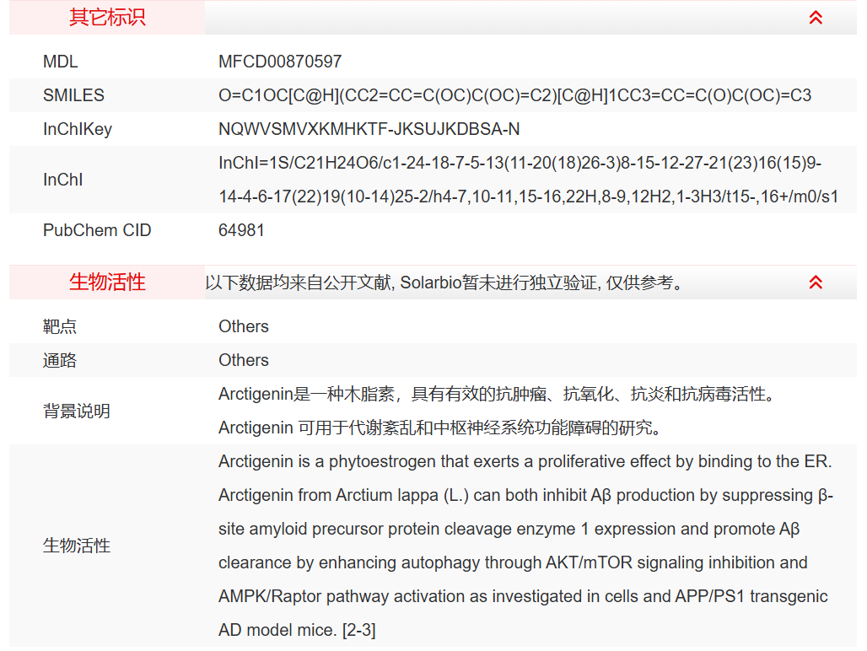The height and width of the screenshot is (651, 867).
Task: Click the first line of the InChI string
Action: click(520, 163)
